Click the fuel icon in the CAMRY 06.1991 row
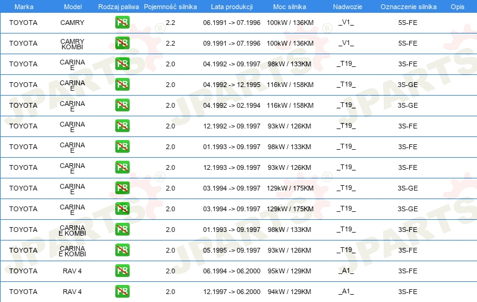Viewport: 477px width, 302px height. [122, 22]
